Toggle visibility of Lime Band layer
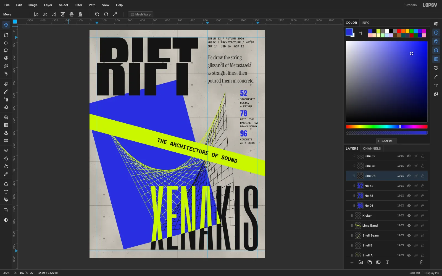Image resolution: width=442 pixels, height=276 pixels. coord(409,225)
